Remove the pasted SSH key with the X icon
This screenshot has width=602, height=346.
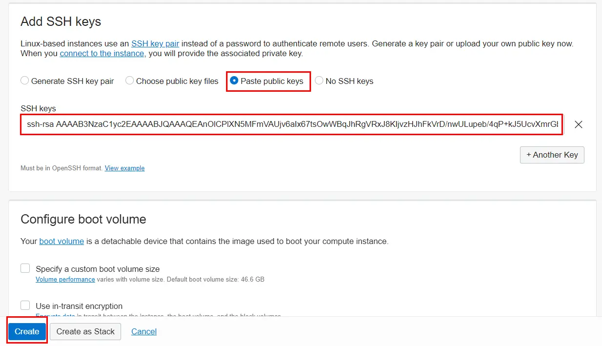pyautogui.click(x=579, y=124)
